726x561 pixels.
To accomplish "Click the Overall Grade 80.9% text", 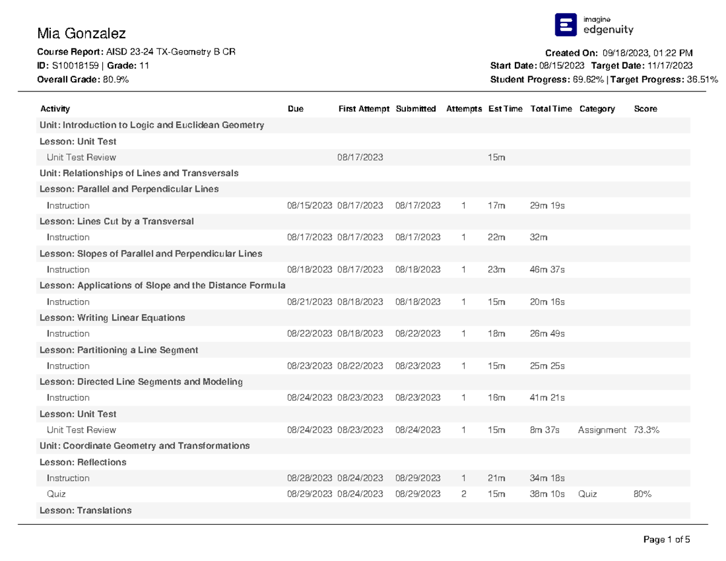I will pyautogui.click(x=83, y=79).
